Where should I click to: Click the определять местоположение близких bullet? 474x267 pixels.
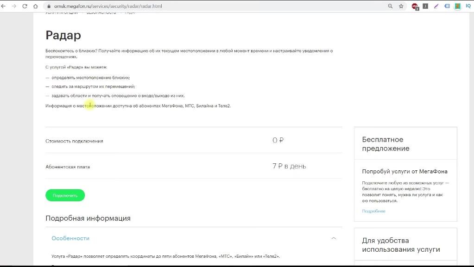tap(91, 78)
